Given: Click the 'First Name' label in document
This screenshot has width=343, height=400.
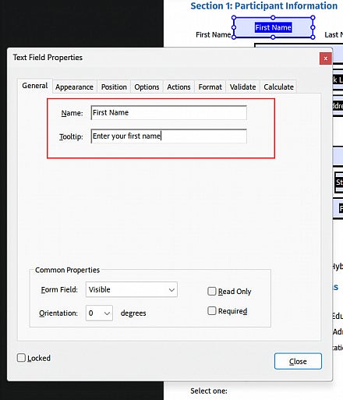Looking at the screenshot, I should pos(214,34).
